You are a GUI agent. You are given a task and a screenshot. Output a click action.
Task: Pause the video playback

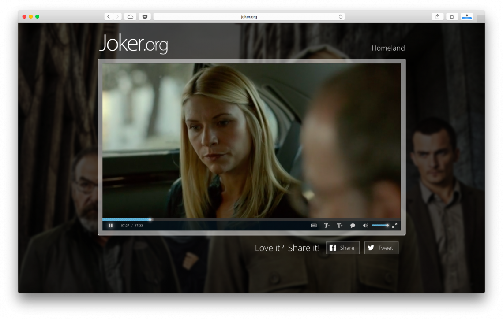pyautogui.click(x=110, y=226)
